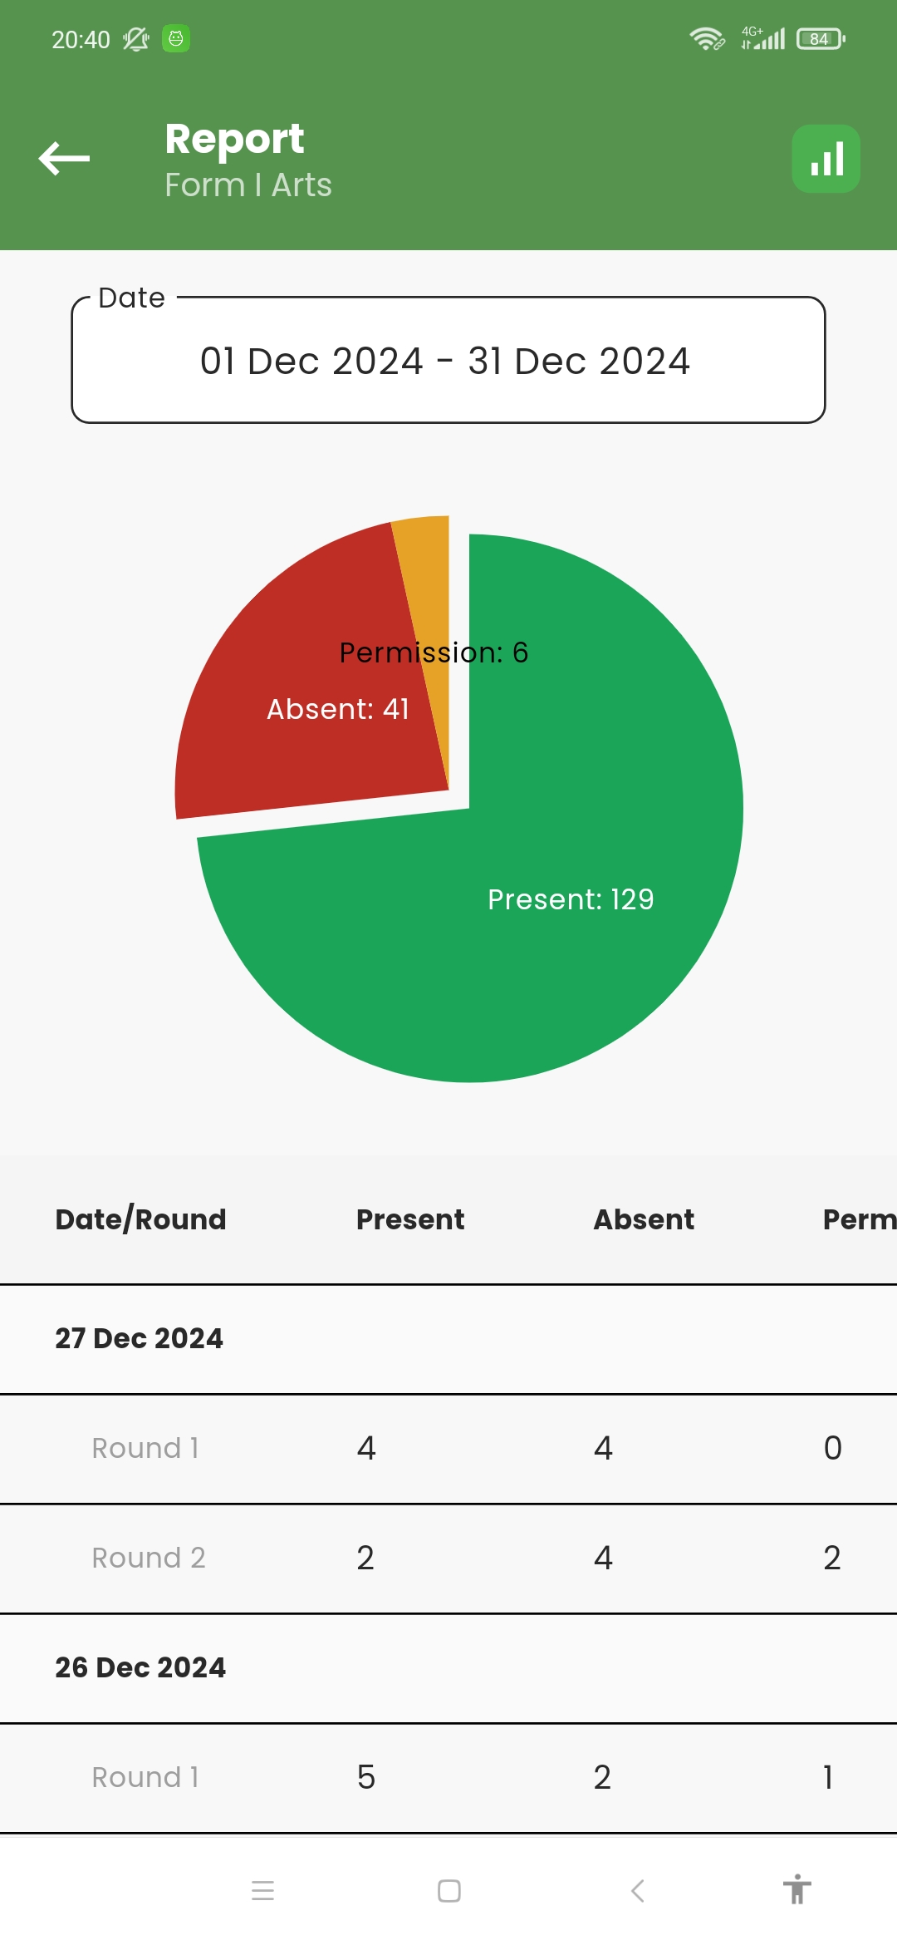Open the bar chart statistics icon
The width and height of the screenshot is (897, 1945).
click(x=826, y=159)
